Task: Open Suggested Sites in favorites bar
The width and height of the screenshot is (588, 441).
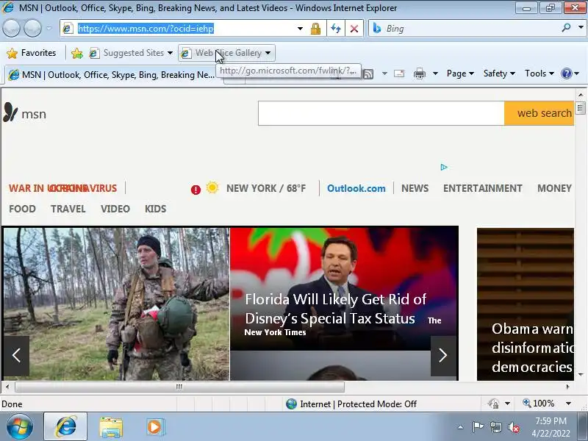Action: pyautogui.click(x=131, y=53)
